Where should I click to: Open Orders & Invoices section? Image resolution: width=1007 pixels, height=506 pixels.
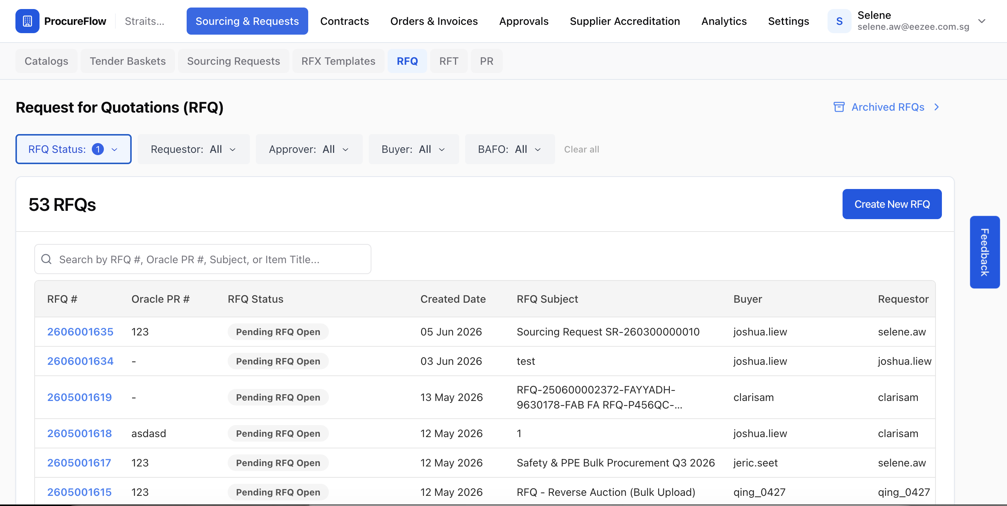click(434, 21)
